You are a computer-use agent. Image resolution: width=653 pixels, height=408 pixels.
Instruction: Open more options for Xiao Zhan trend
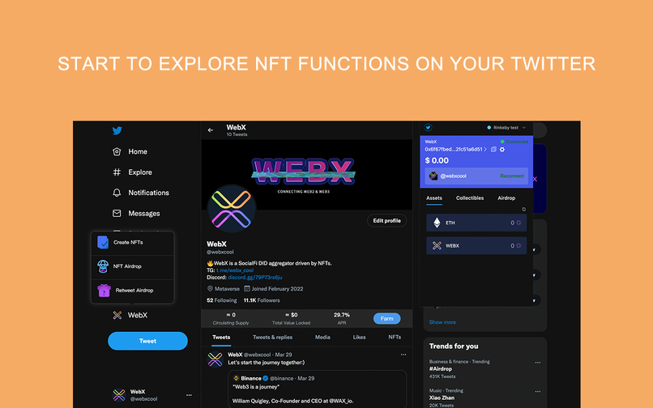coord(538,391)
